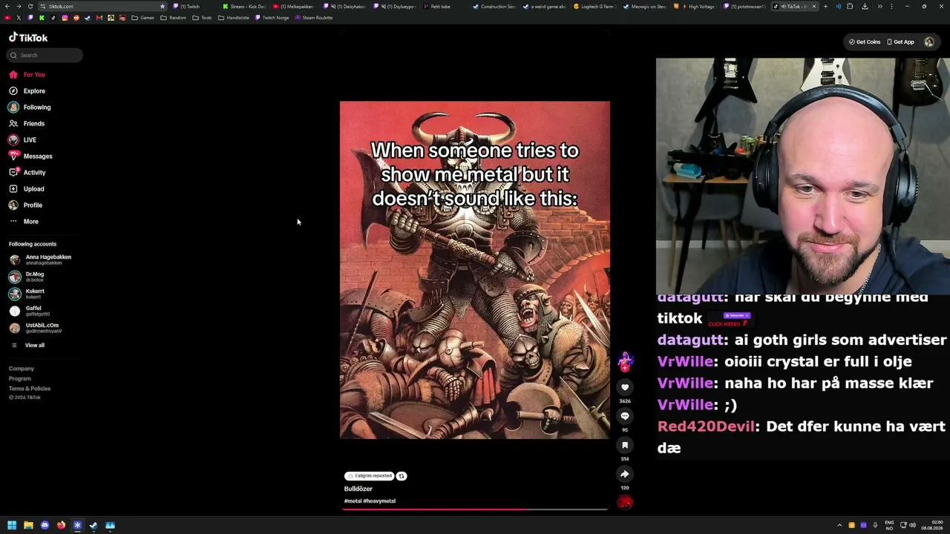
Task: Open the Program footer link
Action: [20, 379]
